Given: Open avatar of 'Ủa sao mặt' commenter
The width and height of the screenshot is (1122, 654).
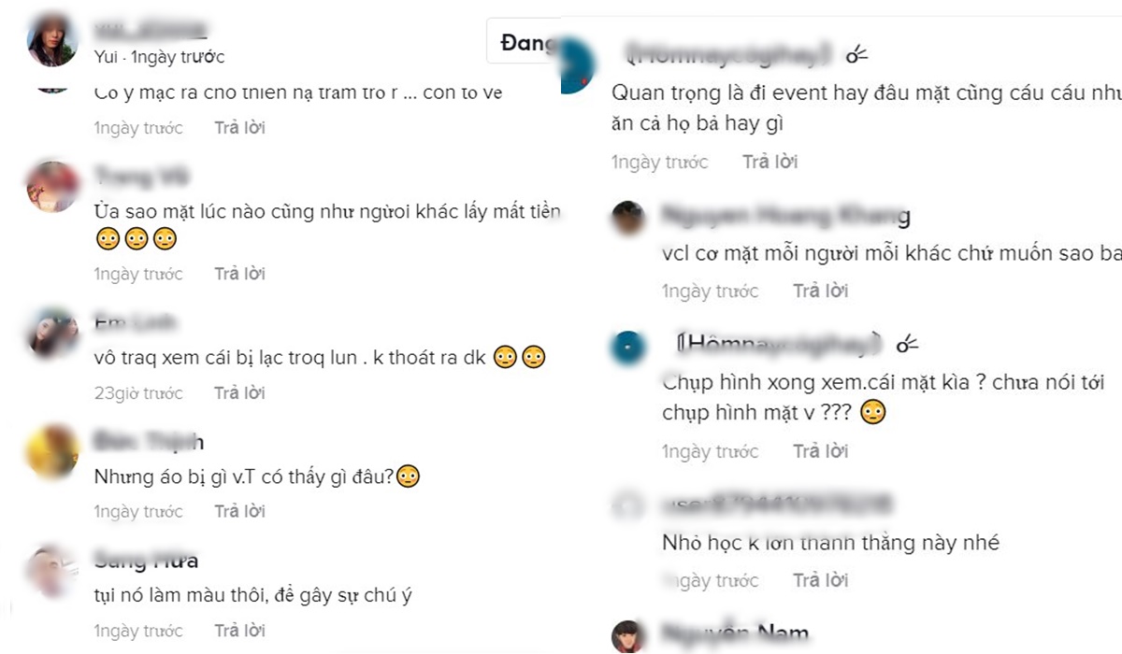Looking at the screenshot, I should point(52,187).
